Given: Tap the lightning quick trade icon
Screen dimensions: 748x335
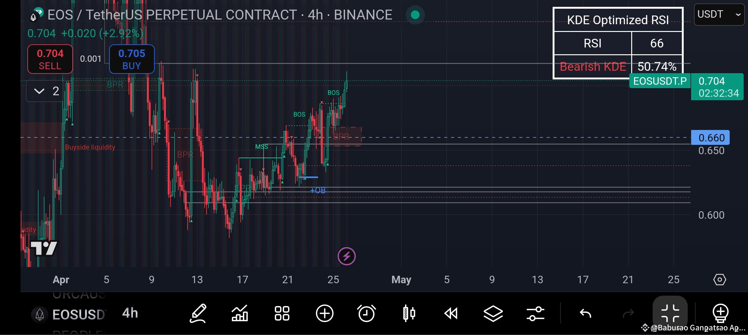Looking at the screenshot, I should tap(346, 256).
